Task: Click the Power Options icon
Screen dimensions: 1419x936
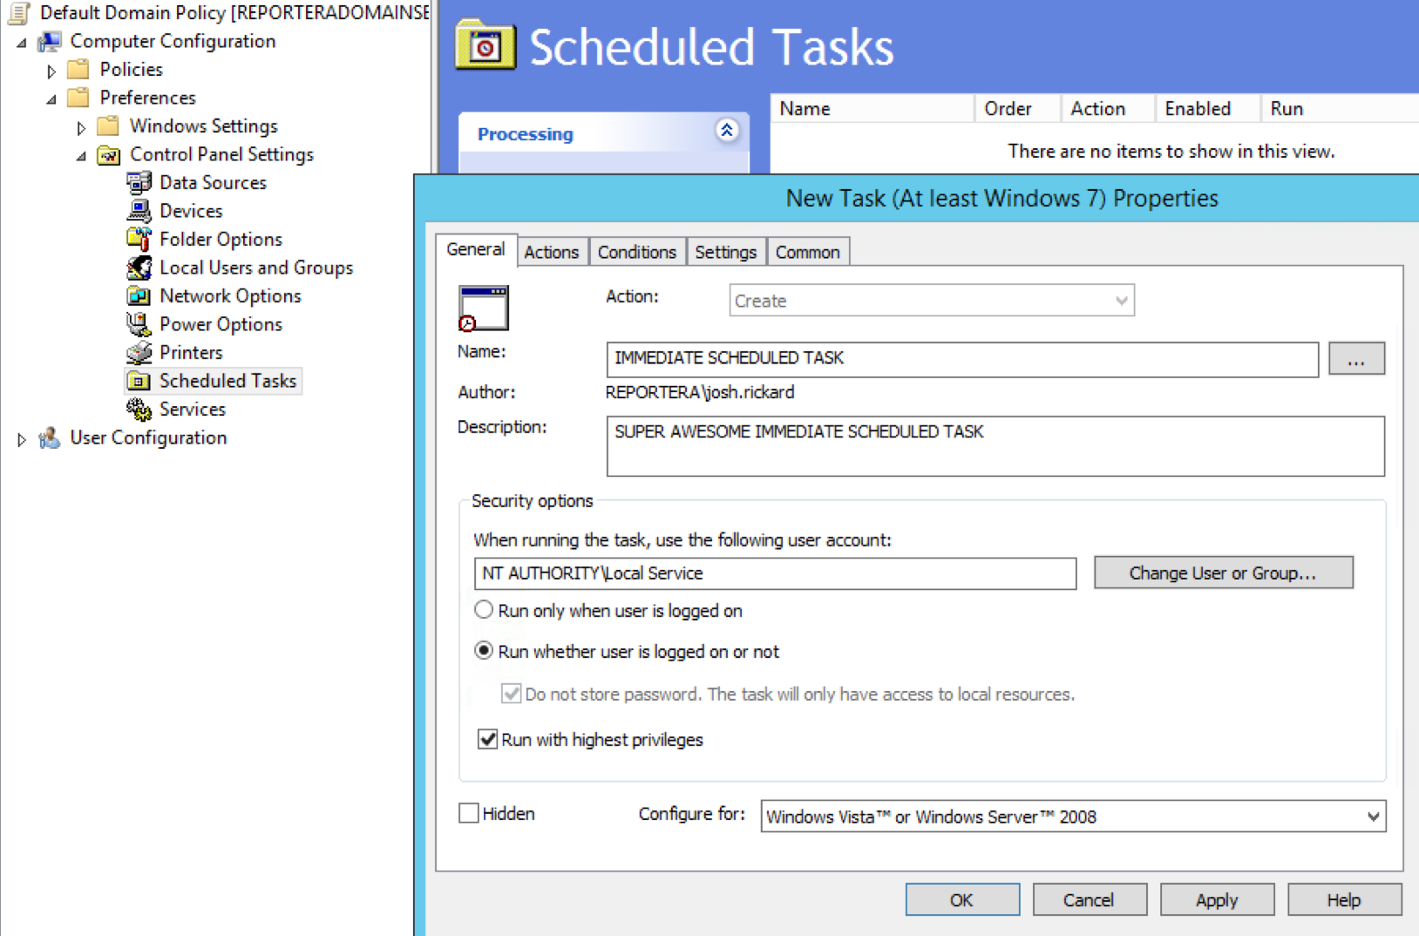Action: [x=139, y=324]
